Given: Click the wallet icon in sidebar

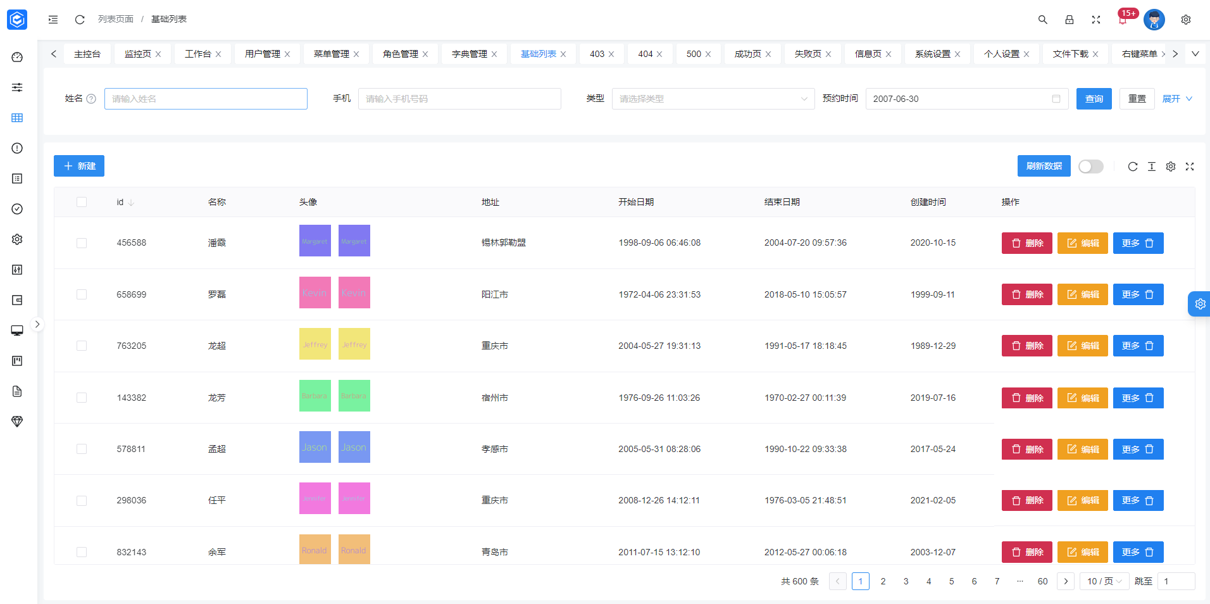Looking at the screenshot, I should point(17,300).
